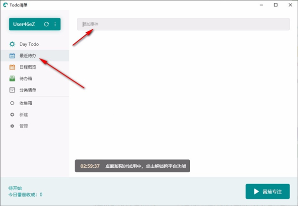
Task: Select 最近待办 in the sidebar
Action: (x=28, y=56)
